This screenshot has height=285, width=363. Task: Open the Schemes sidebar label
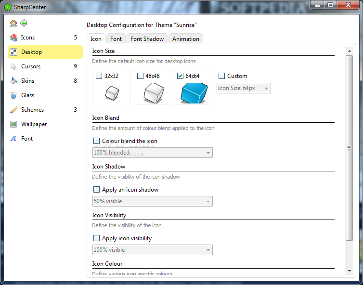32,110
